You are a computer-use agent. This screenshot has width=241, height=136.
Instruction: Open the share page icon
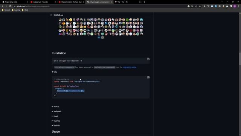click(x=196, y=6)
